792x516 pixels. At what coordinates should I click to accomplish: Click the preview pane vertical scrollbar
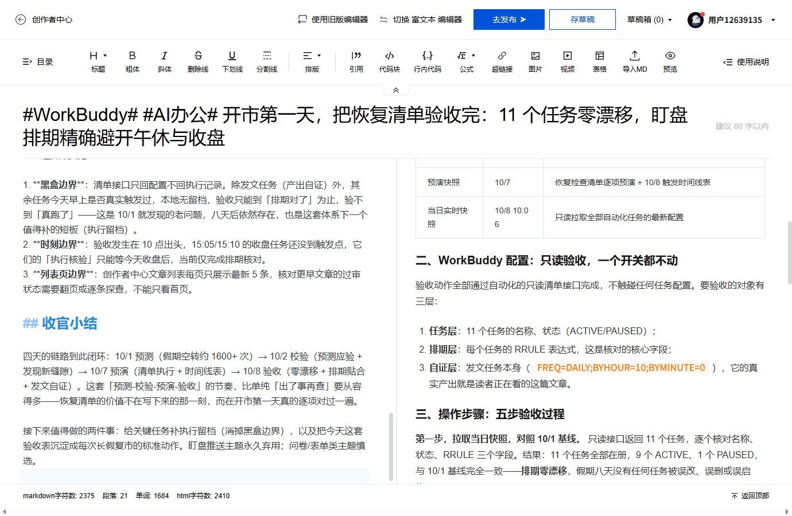(790, 253)
